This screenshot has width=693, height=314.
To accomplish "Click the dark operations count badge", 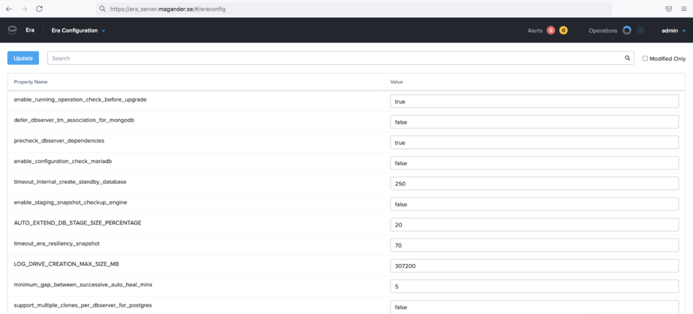I will click(x=640, y=30).
